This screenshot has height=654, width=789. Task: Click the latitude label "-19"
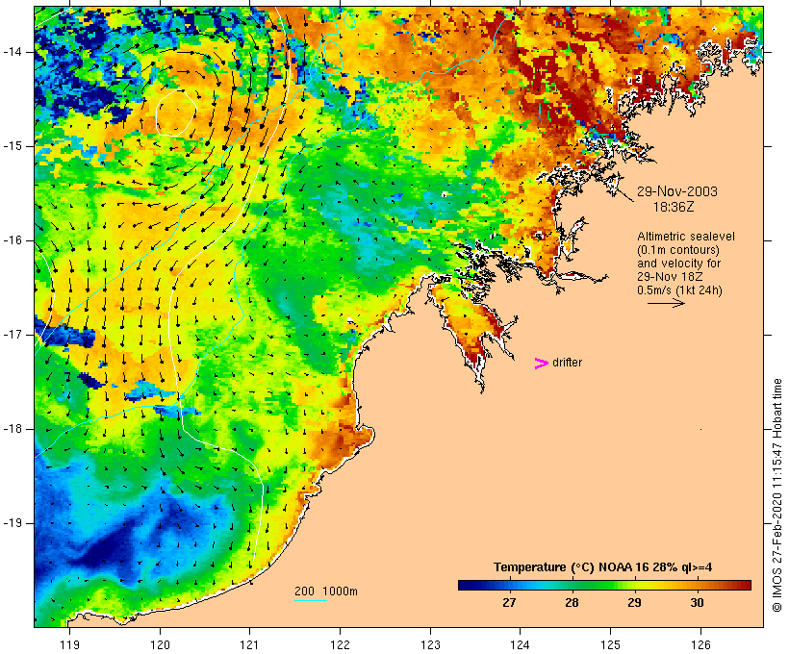click(13, 523)
